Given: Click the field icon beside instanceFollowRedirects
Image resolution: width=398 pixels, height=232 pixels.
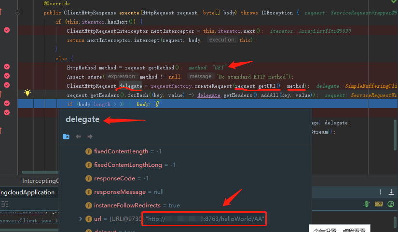Looking at the screenshot, I should pos(89,205).
